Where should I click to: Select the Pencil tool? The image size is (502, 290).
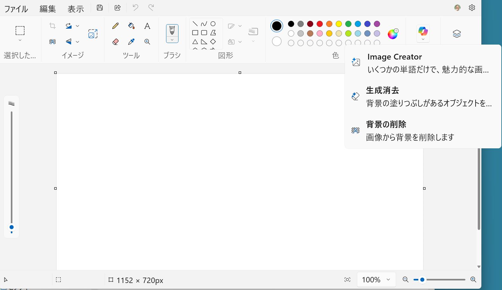115,26
